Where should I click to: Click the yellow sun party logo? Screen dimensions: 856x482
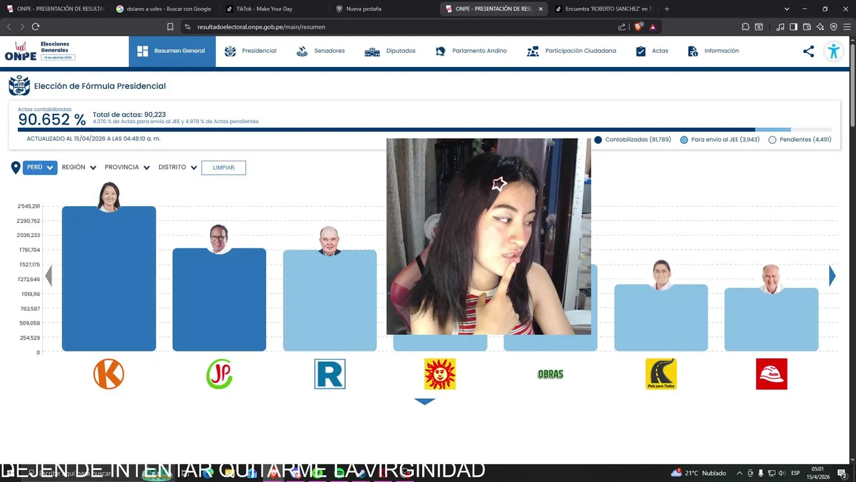click(x=440, y=374)
